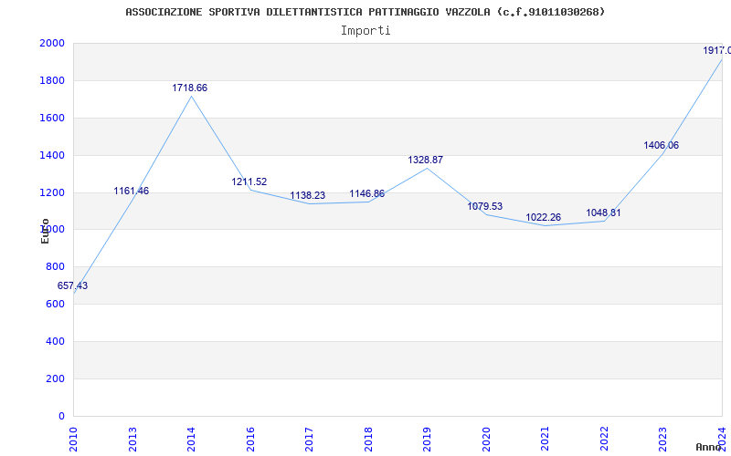Select the last data label, starting 1917

click(x=717, y=50)
